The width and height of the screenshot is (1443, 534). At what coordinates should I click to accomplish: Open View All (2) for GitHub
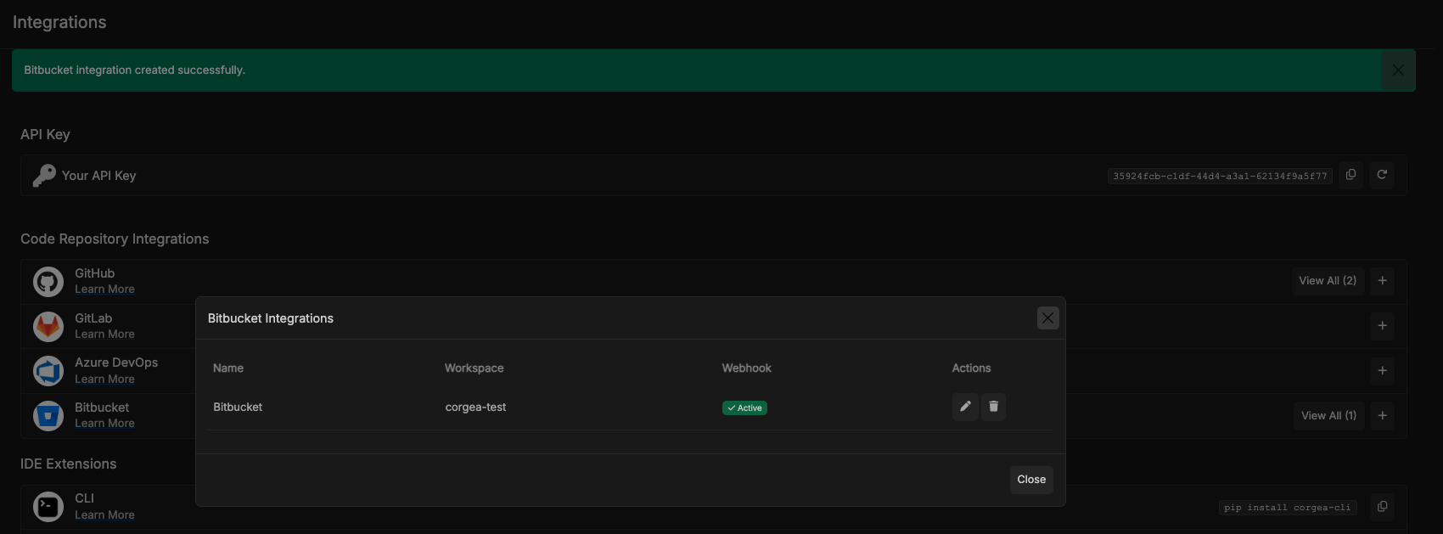point(1328,281)
